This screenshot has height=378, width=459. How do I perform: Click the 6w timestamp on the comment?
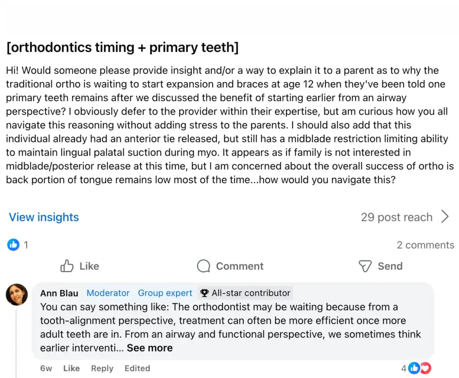coord(46,368)
